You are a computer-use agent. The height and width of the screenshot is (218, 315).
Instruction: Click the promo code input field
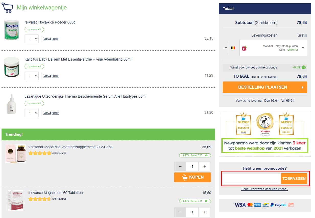pos(252,179)
